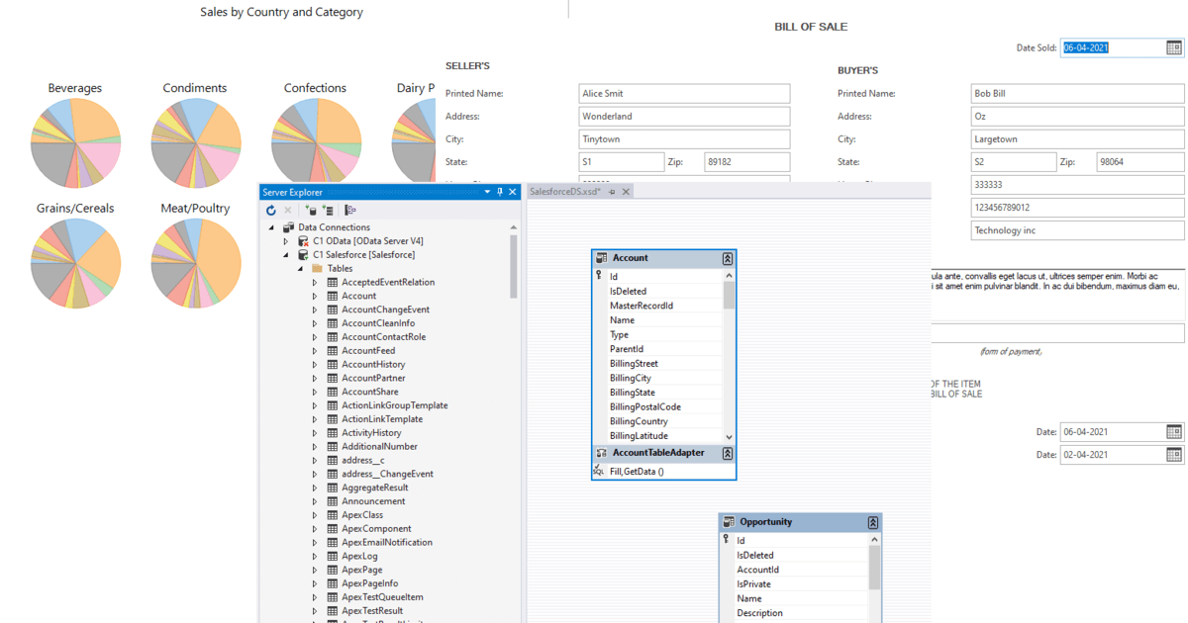Select the Connect to Database icon
The height and width of the screenshot is (623, 1188).
pos(312,210)
